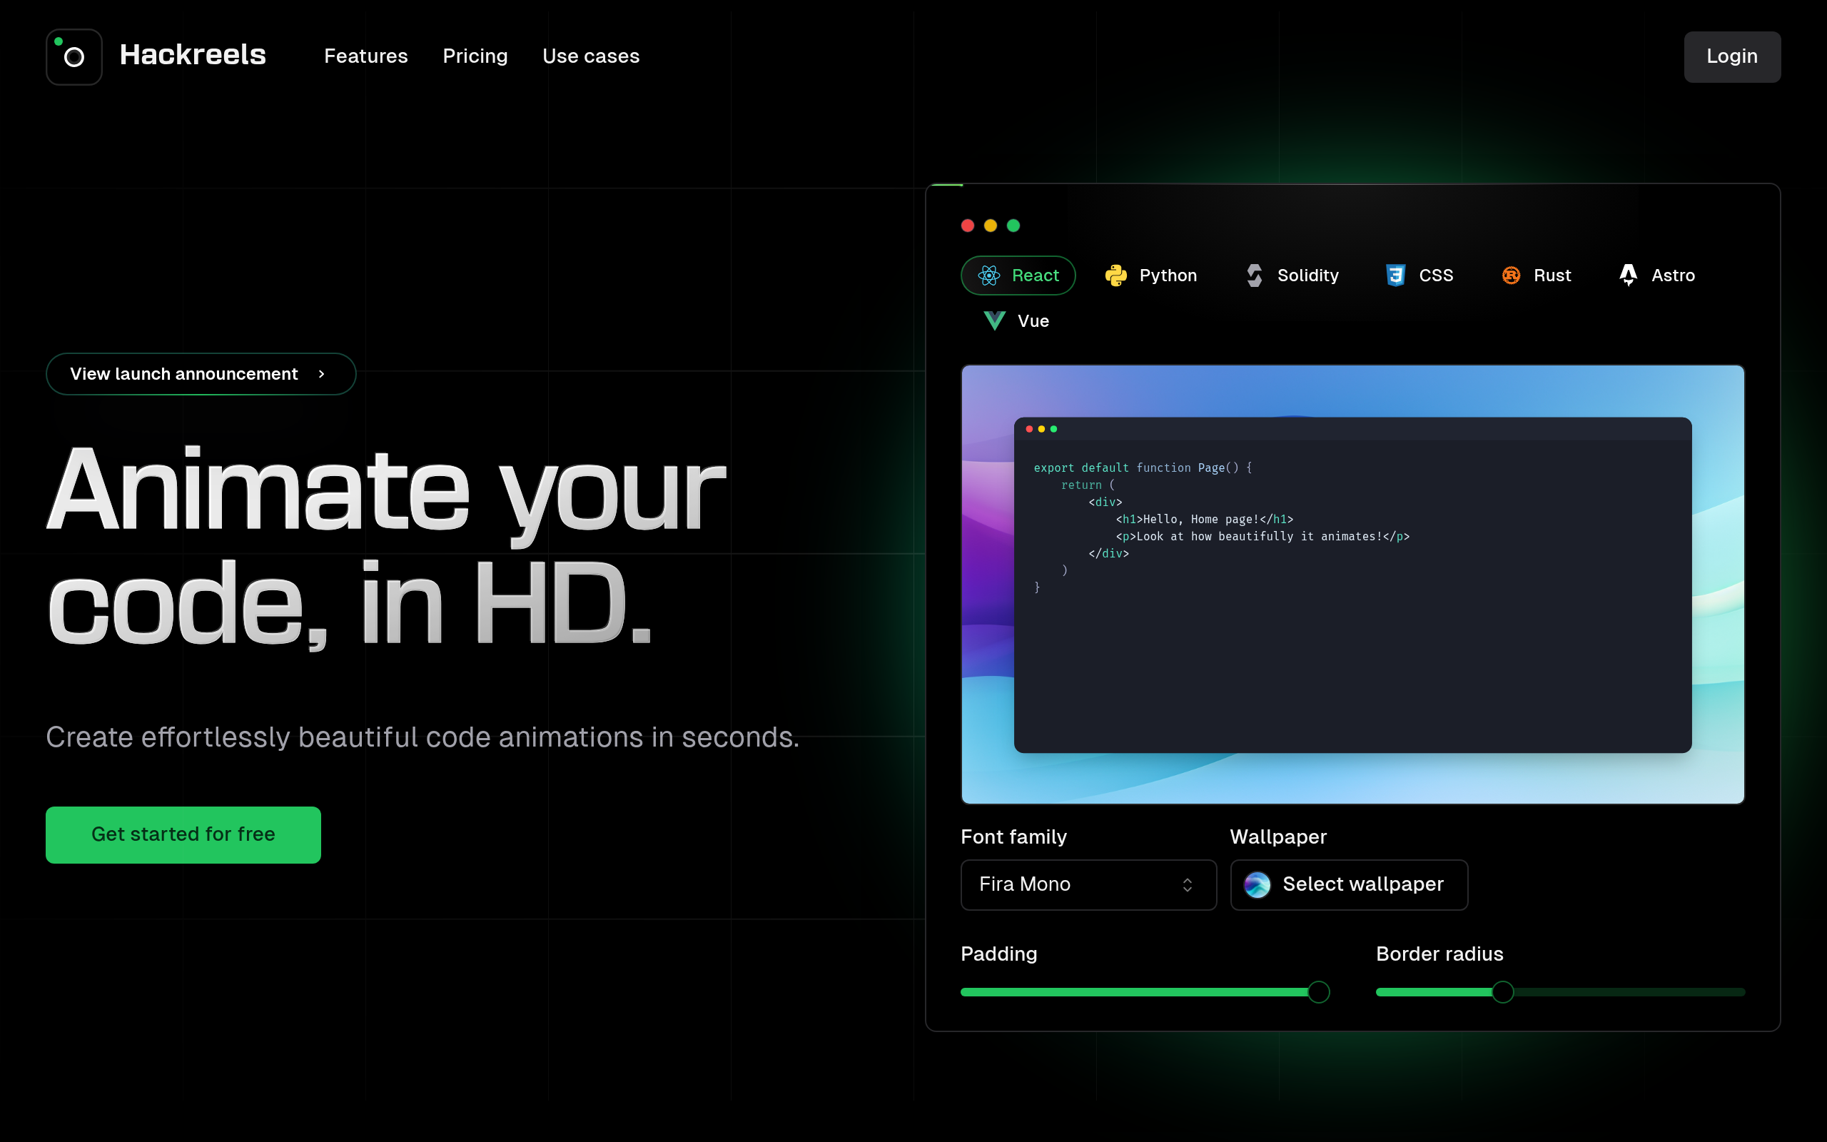Switch to the Astro tab
The image size is (1827, 1142).
(x=1657, y=276)
